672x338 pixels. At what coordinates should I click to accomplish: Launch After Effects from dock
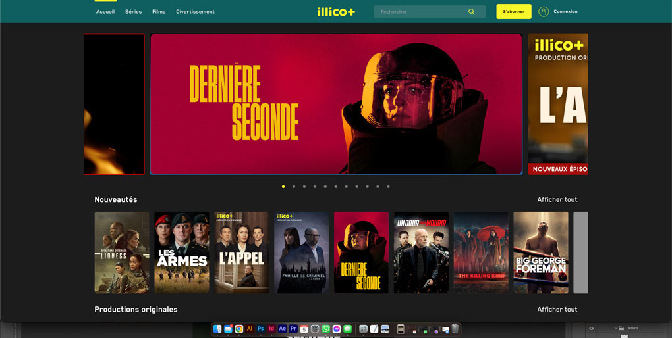coord(283,329)
